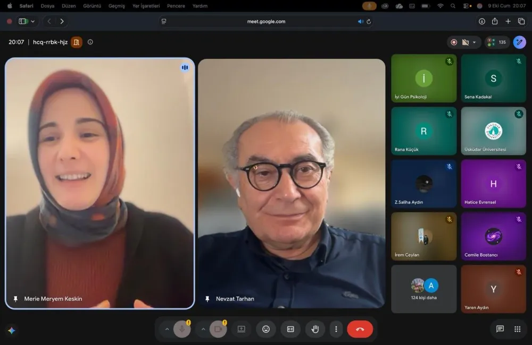Expand the dropdown arrow beside the recording indicator
This screenshot has width=532, height=345.
click(475, 42)
